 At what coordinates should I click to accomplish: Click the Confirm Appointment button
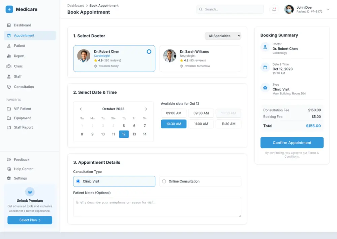click(x=292, y=143)
